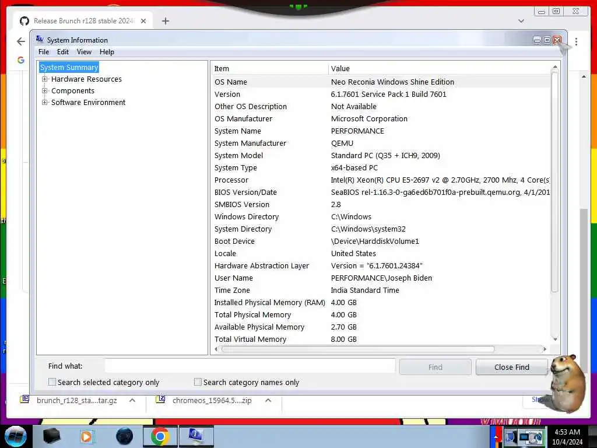597x448 pixels.
Task: Select Components tree item
Action: coord(73,90)
